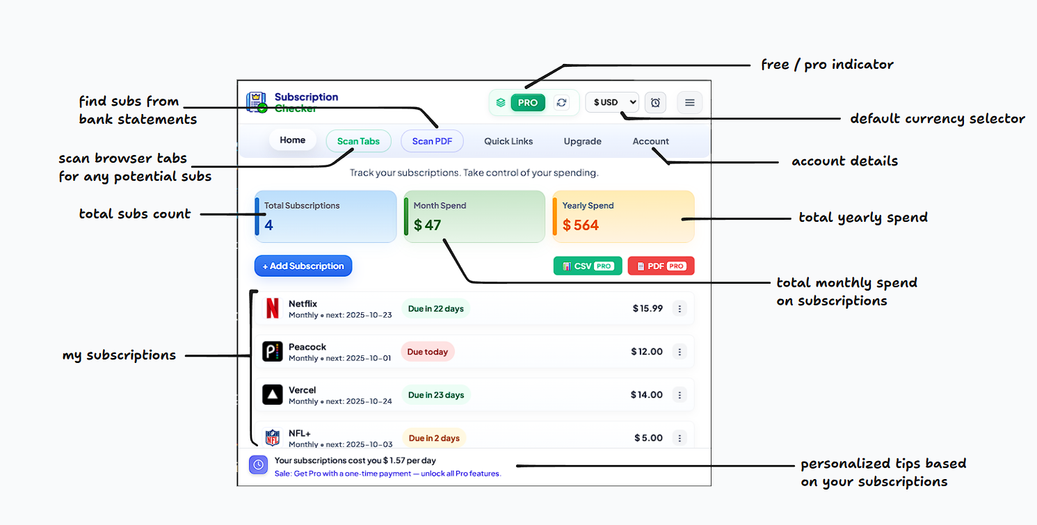Select the Upgrade tab
1037x525 pixels.
pos(582,141)
